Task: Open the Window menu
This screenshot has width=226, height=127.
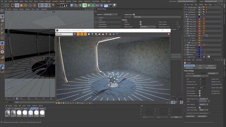Action: (x=103, y=1)
